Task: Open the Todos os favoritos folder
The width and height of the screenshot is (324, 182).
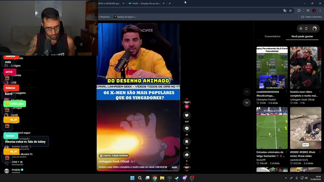Action: point(311,17)
